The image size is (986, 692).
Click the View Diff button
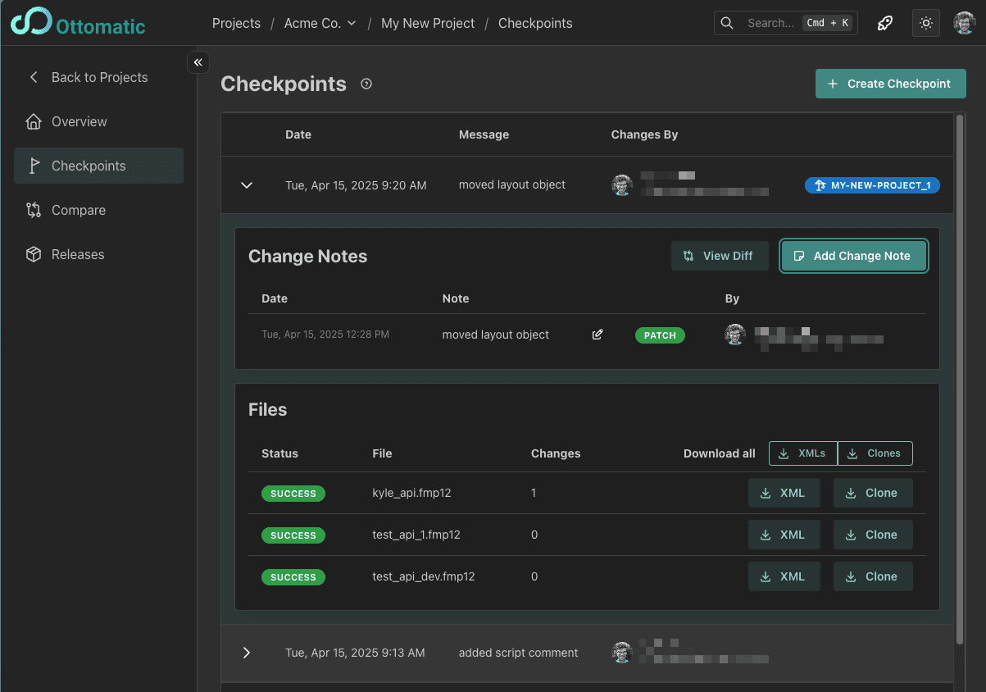pyautogui.click(x=719, y=256)
